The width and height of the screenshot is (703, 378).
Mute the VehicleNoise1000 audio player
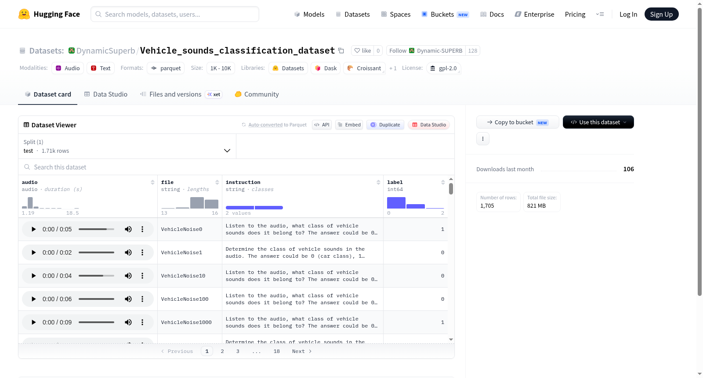click(x=128, y=322)
